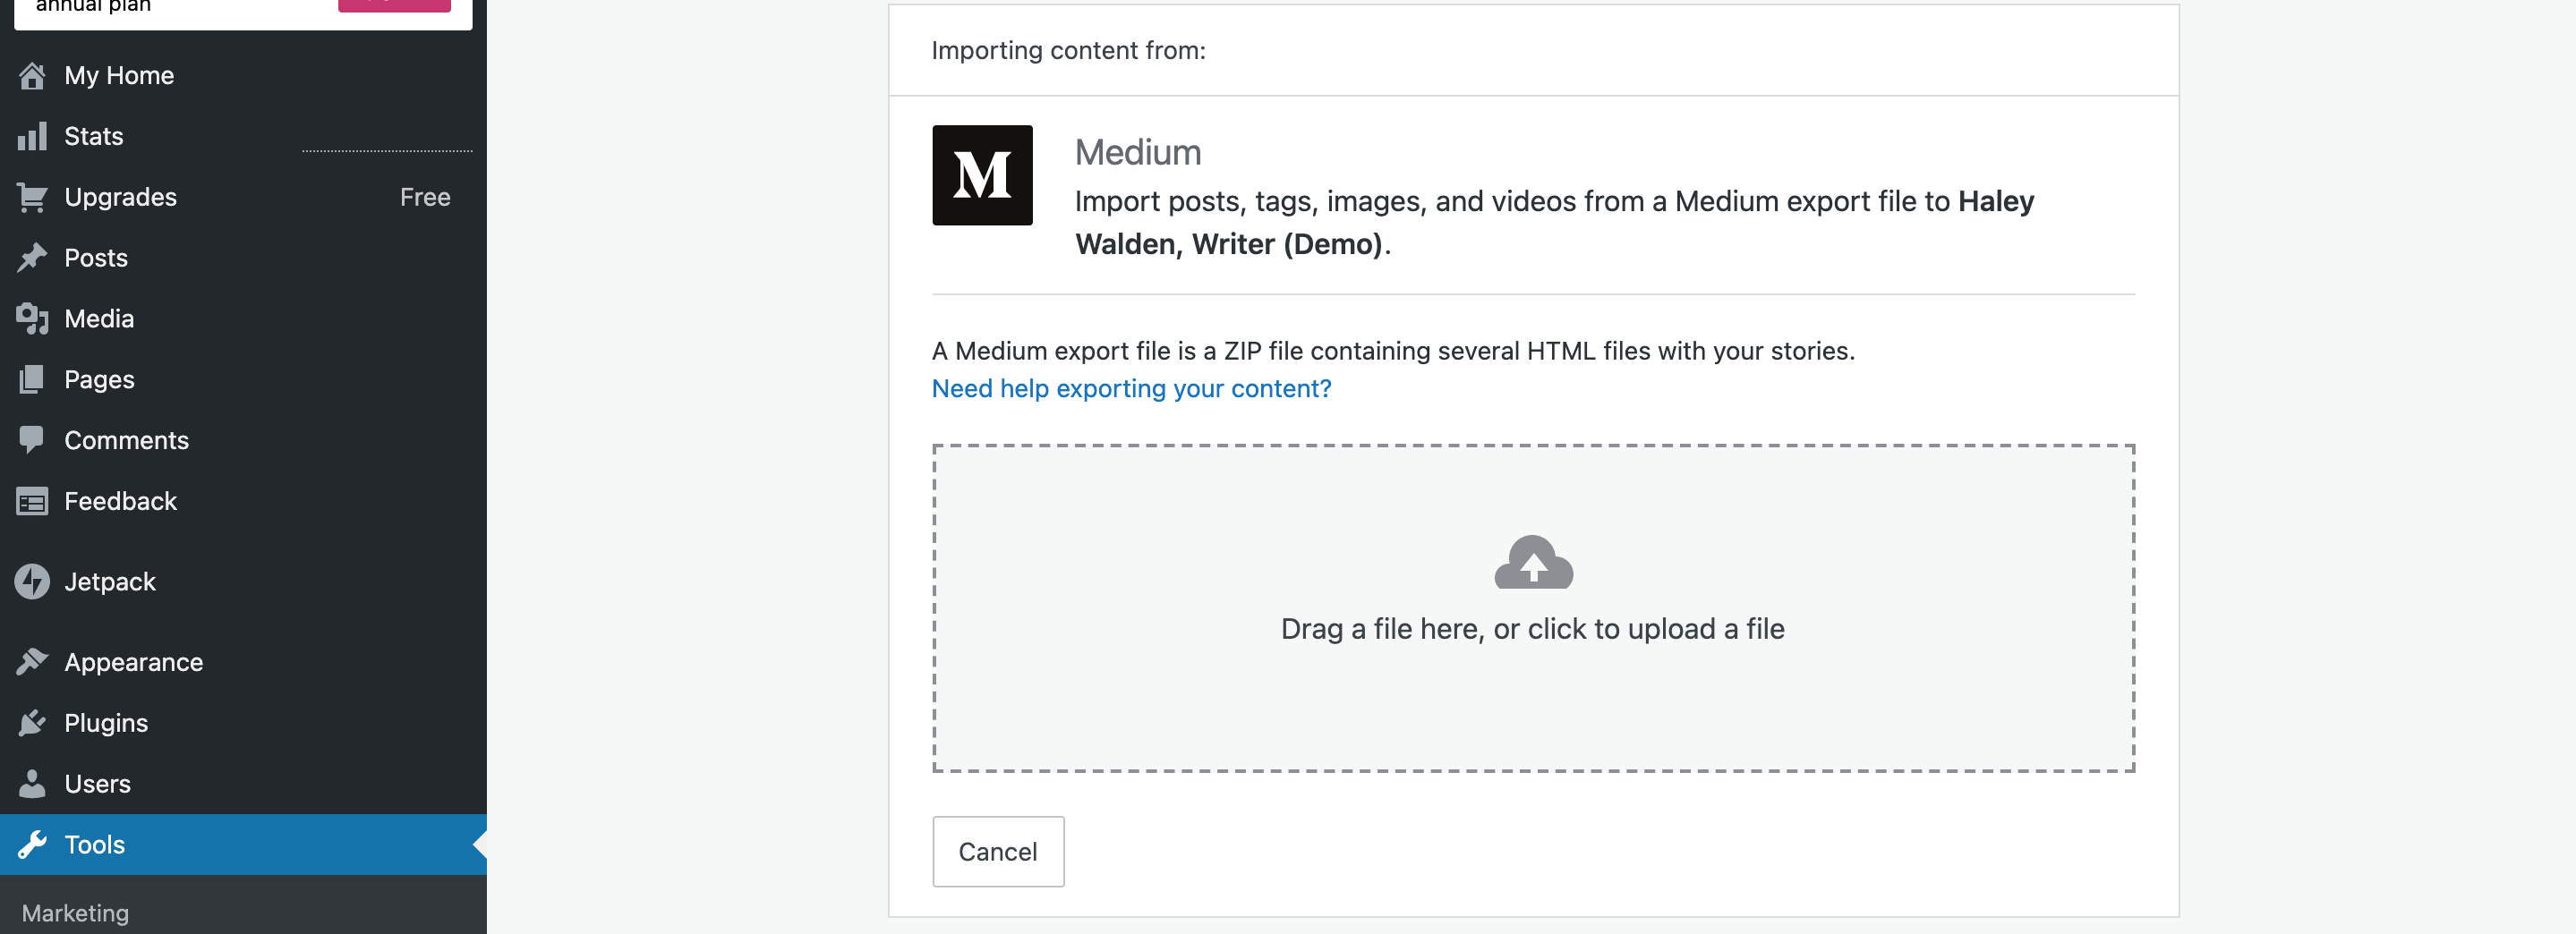Click the Medium logo thumbnail
The height and width of the screenshot is (934, 2576).
pyautogui.click(x=981, y=175)
